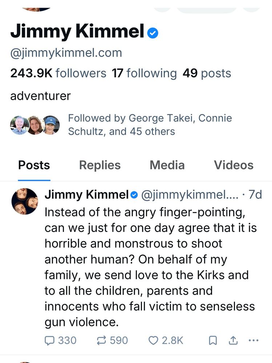View the 243.9K followers list
272x363 pixels.
tap(58, 73)
